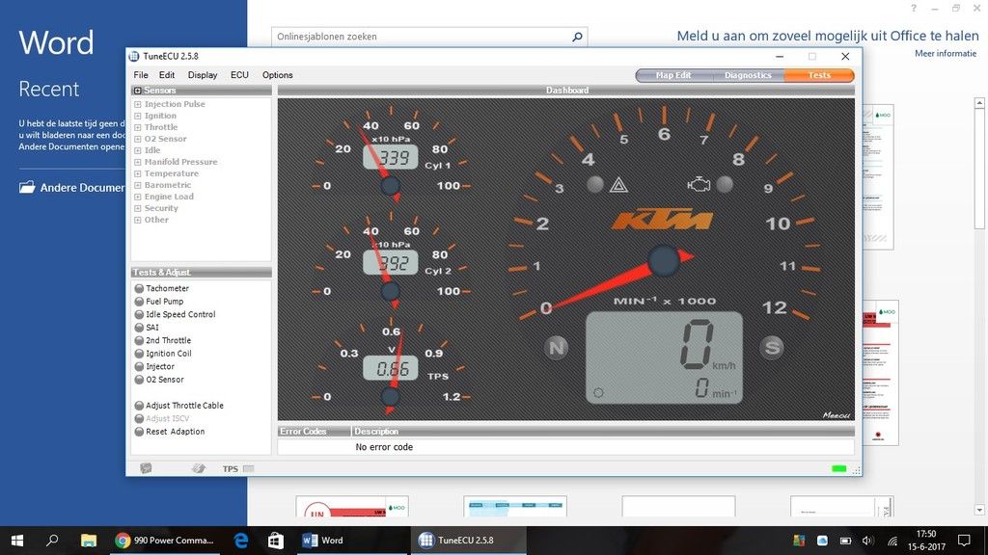
Task: Click the N neutral indicator on the dashboard
Action: (x=557, y=347)
